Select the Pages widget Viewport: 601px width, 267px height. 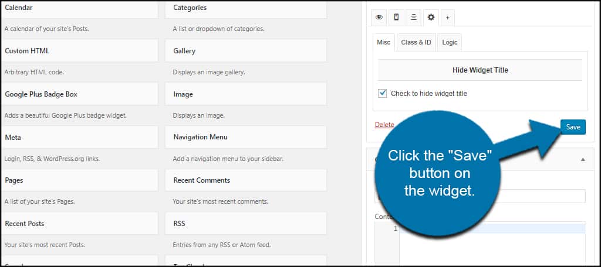click(79, 180)
